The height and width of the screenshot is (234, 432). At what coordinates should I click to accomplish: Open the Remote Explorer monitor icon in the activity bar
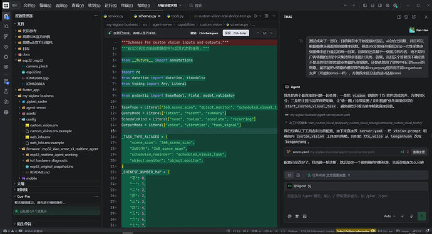click(6, 67)
